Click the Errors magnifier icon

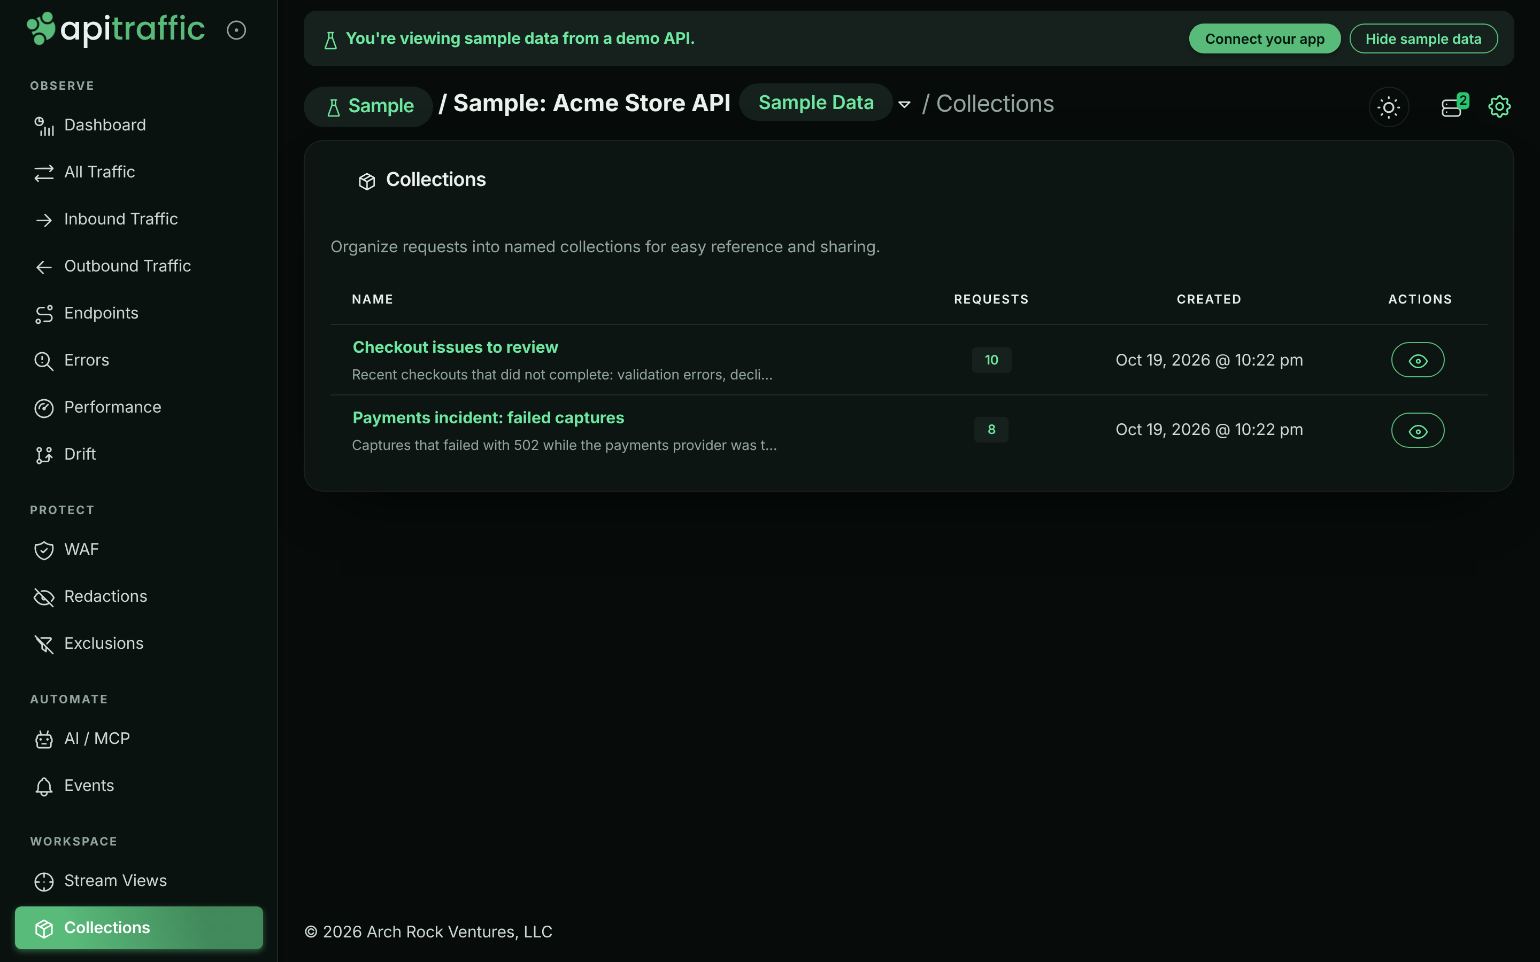pos(44,361)
